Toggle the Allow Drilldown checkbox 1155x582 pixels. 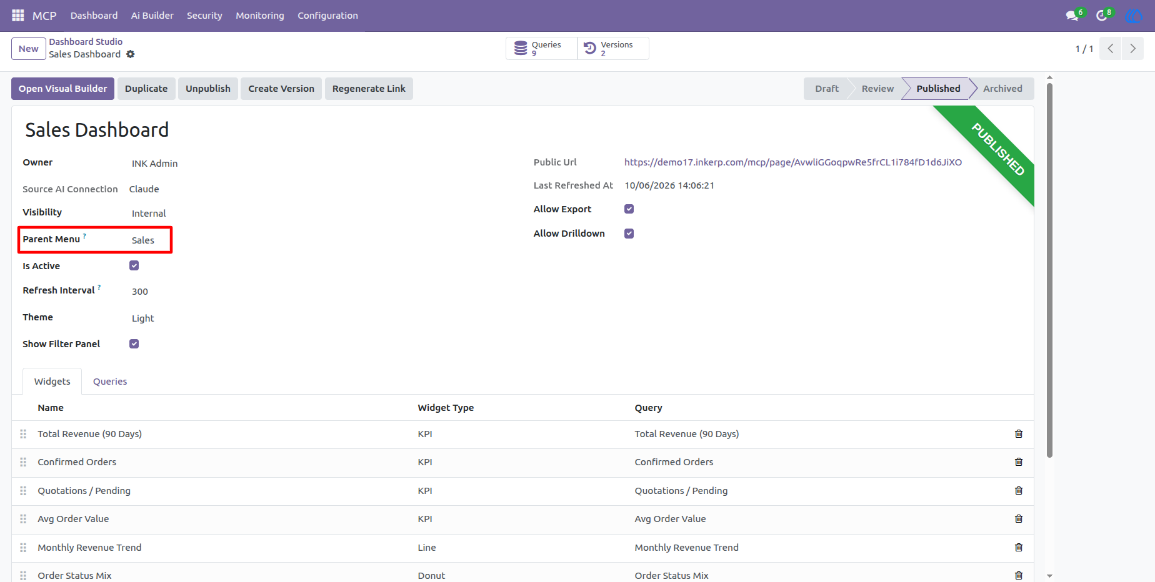coord(629,233)
